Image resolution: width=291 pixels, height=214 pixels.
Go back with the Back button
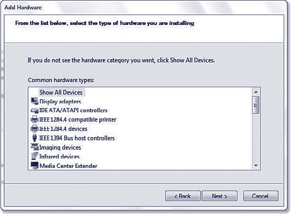pos(183,196)
